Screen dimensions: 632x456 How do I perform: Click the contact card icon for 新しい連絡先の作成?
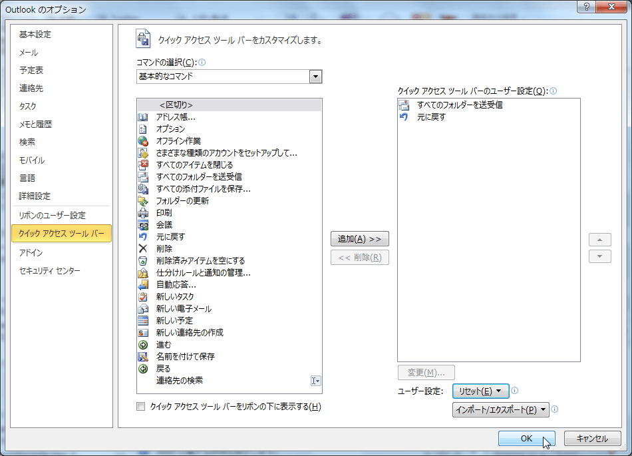coord(143,333)
